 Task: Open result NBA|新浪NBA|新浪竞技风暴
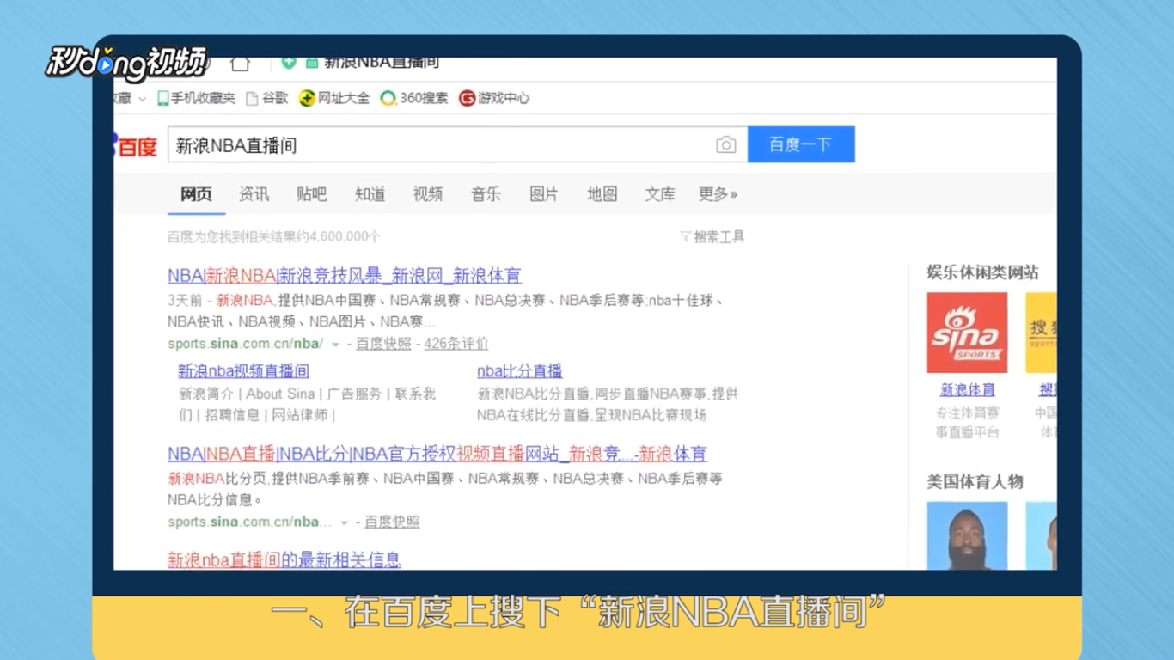345,276
